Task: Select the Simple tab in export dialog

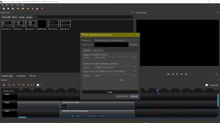Action: [x=86, y=50]
